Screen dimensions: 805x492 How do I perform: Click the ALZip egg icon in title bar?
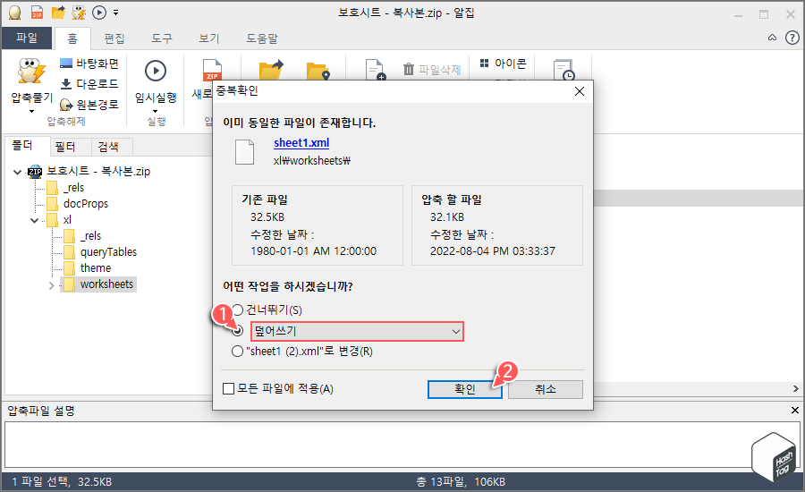point(15,13)
